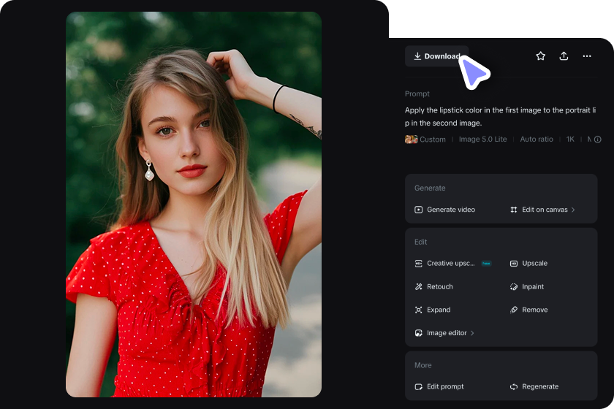This screenshot has height=409, width=614.
Task: Choose Creative upscale tool
Action: 445,264
